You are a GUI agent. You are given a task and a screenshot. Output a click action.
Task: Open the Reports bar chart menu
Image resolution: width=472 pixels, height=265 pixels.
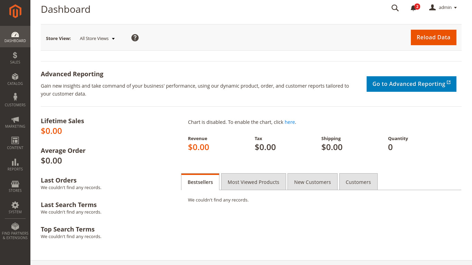(x=15, y=165)
